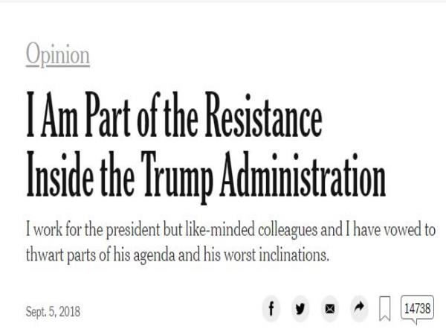Click the summary line starting "I work for"

(x=230, y=229)
